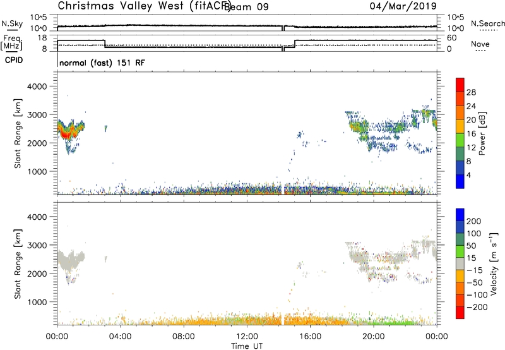Viewport: 505px width, 350px height.
Task: Click the 3000 tick in power panel
Action: pos(37,115)
